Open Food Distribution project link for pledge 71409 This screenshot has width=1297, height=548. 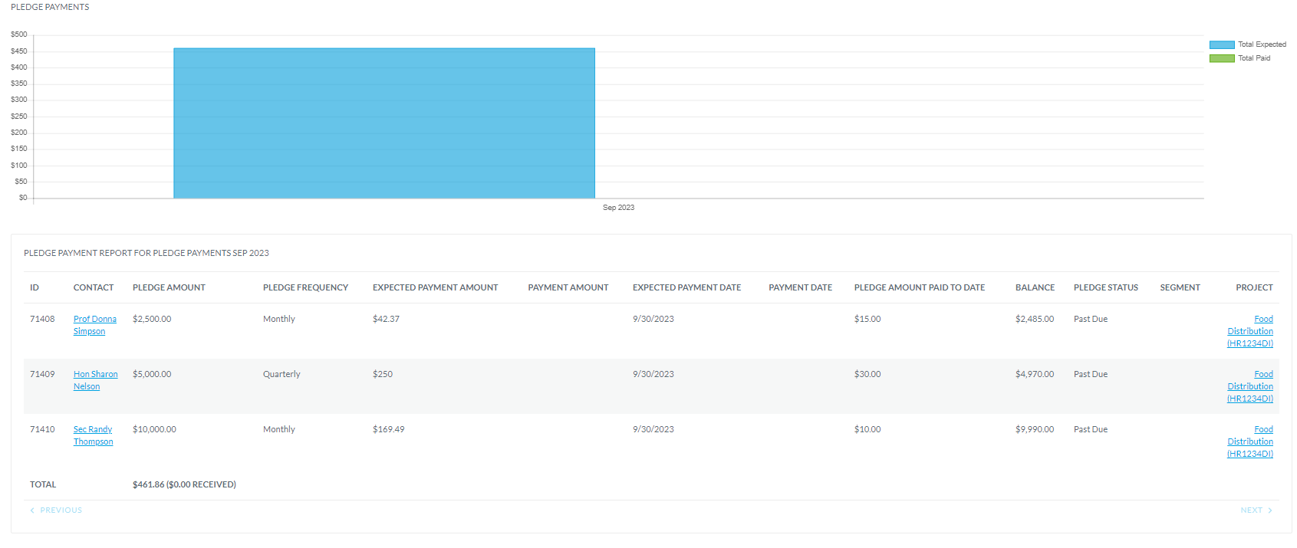(1250, 386)
